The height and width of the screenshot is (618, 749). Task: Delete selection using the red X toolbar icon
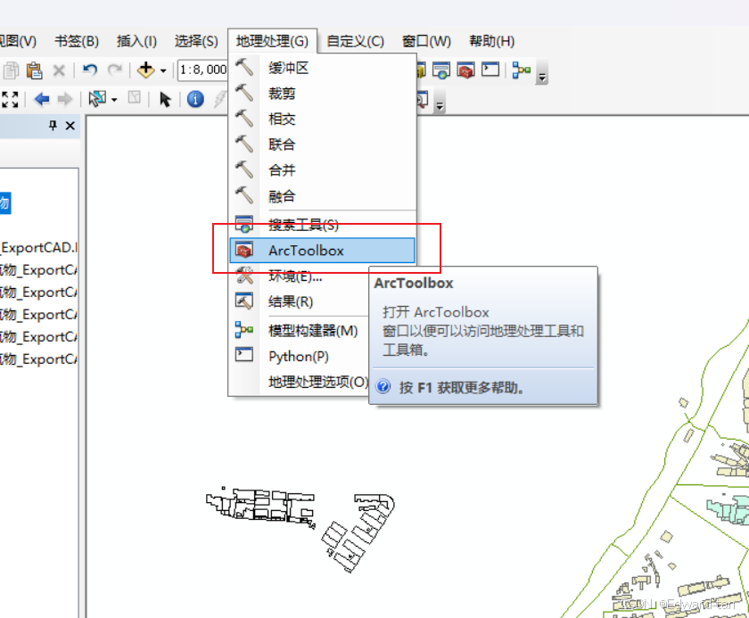58,70
